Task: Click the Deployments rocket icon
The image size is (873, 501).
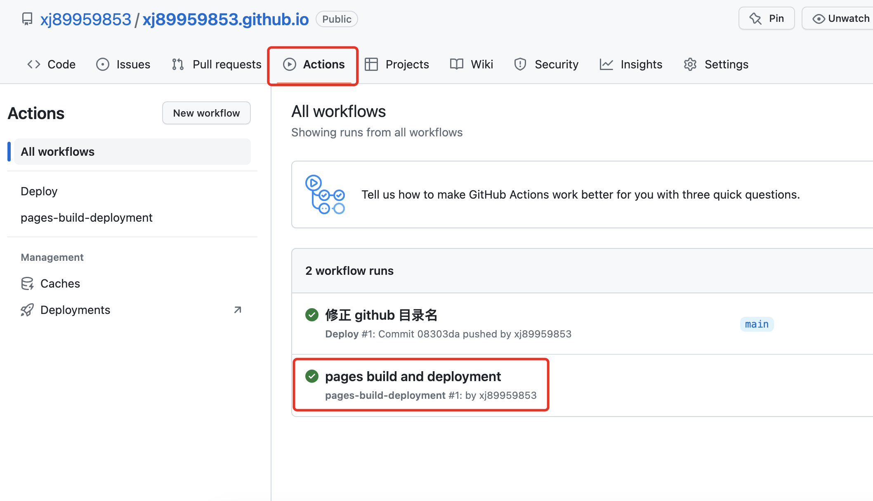Action: coord(27,310)
